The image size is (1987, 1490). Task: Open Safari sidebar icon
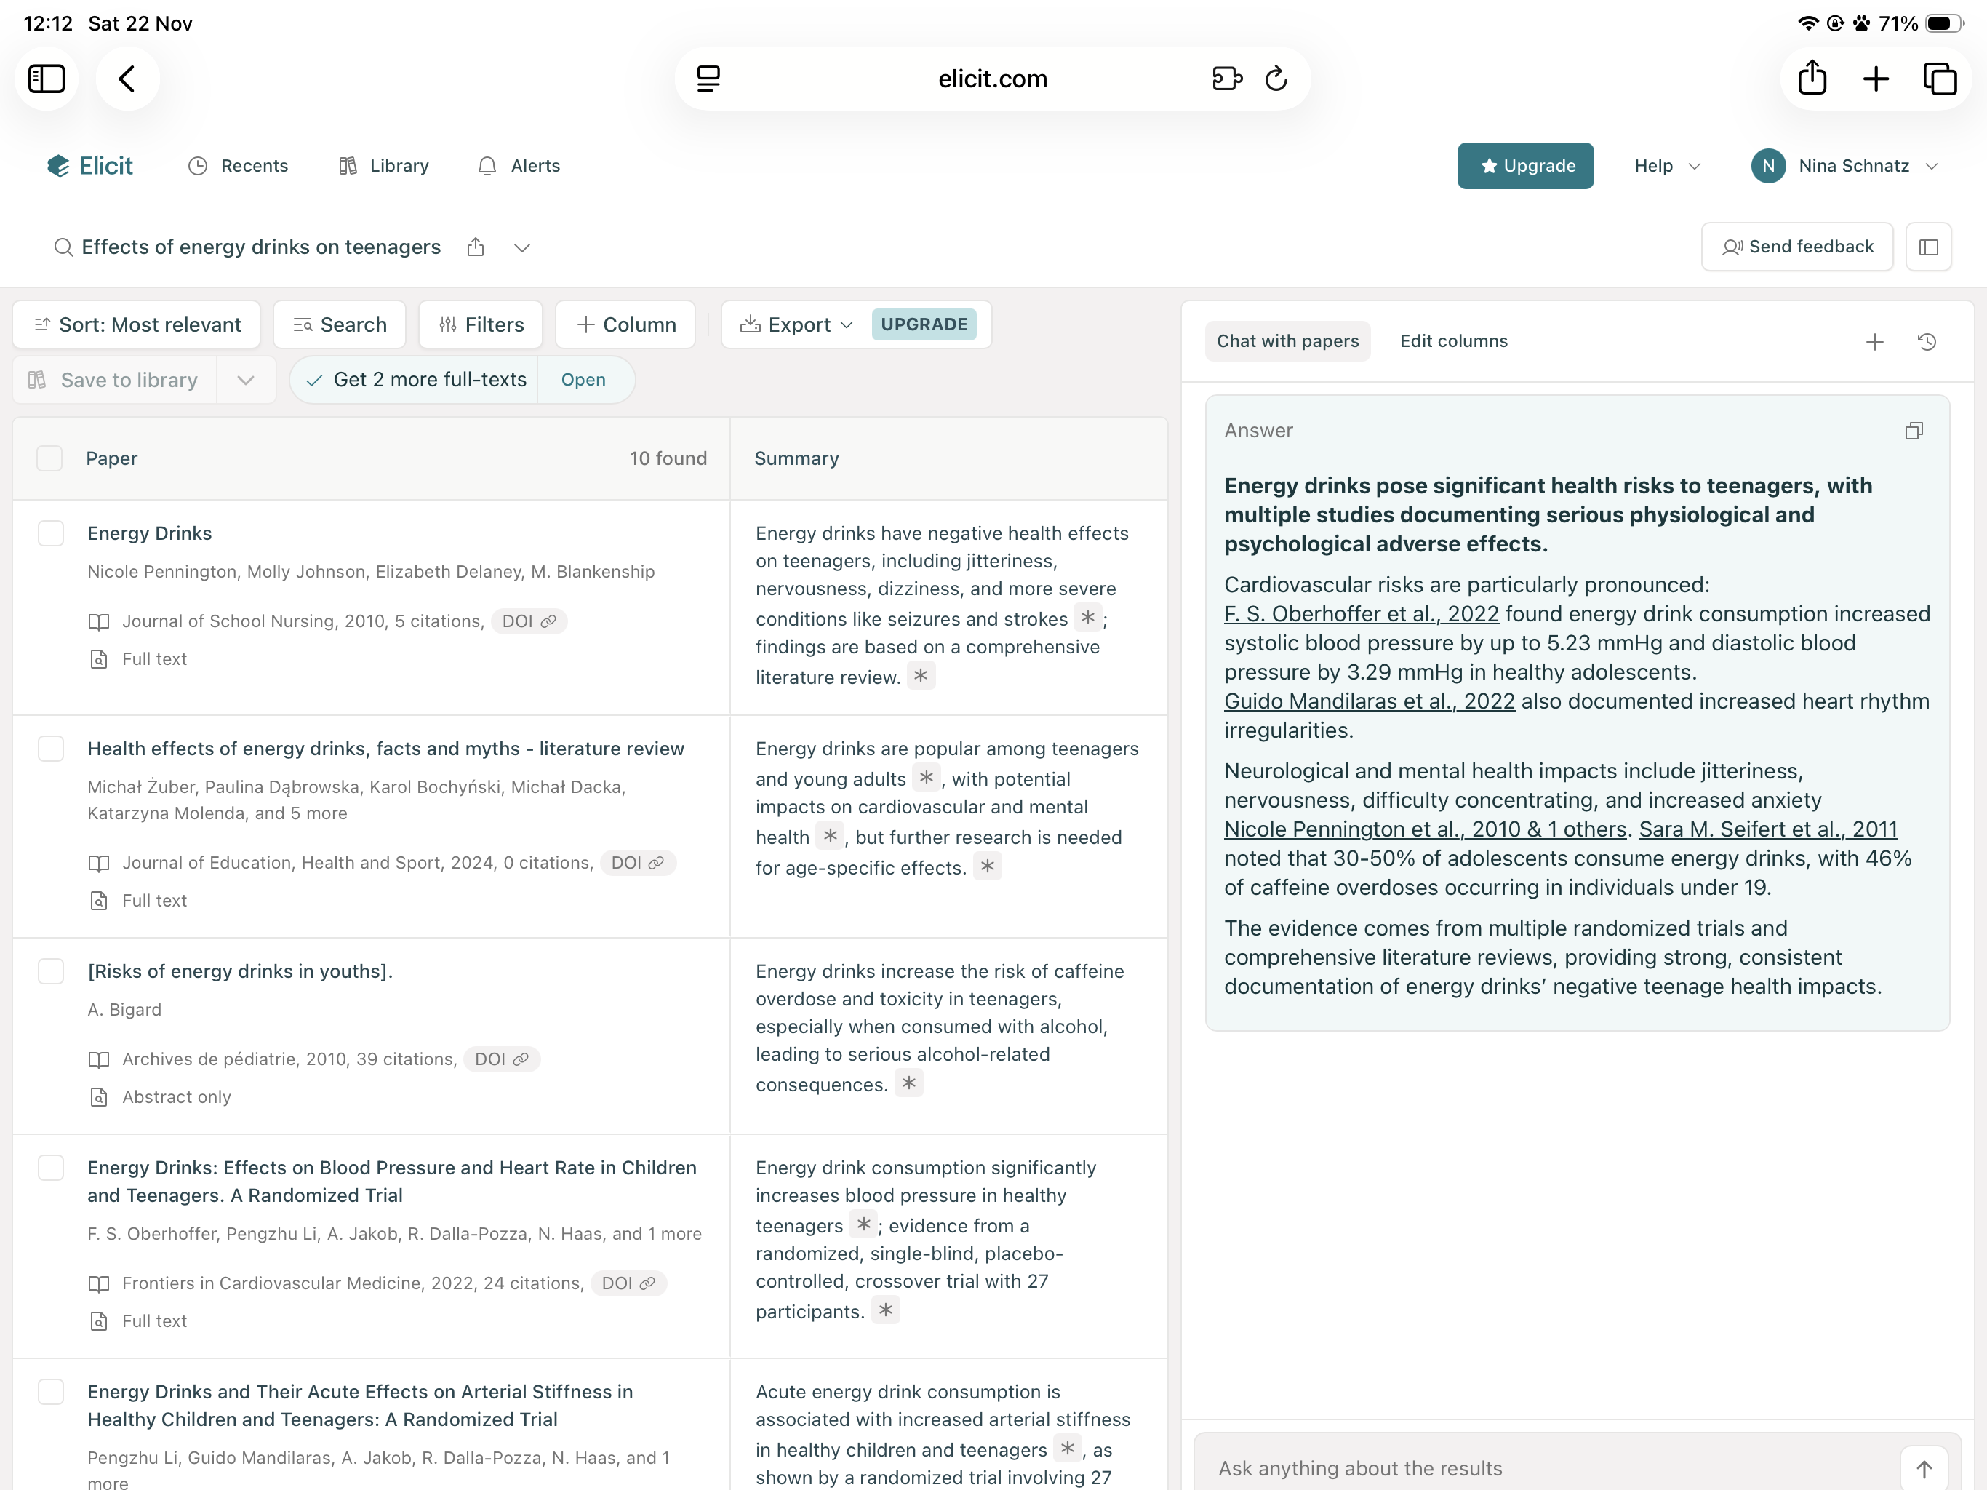point(47,79)
